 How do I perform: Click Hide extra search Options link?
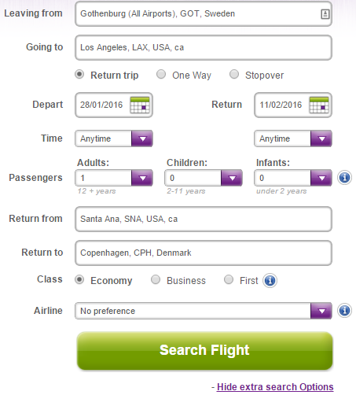pyautogui.click(x=275, y=387)
